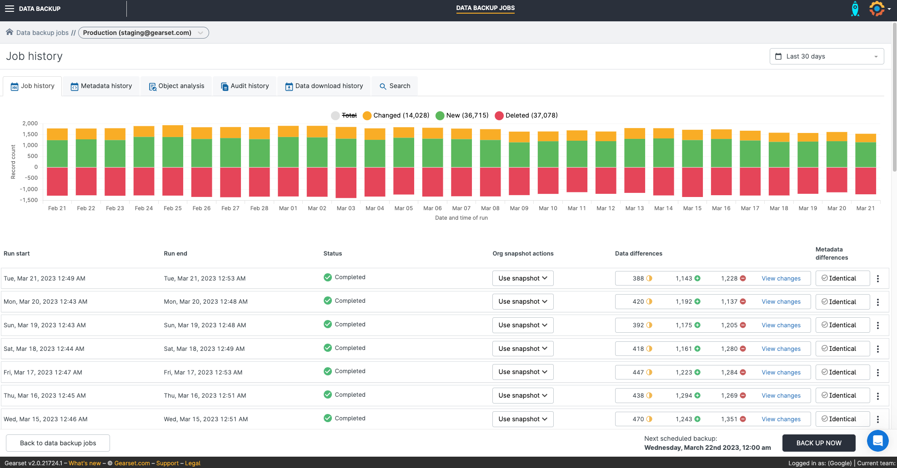897x468 pixels.
Task: Click the Identical metadata icon for Mar 20
Action: 824,302
